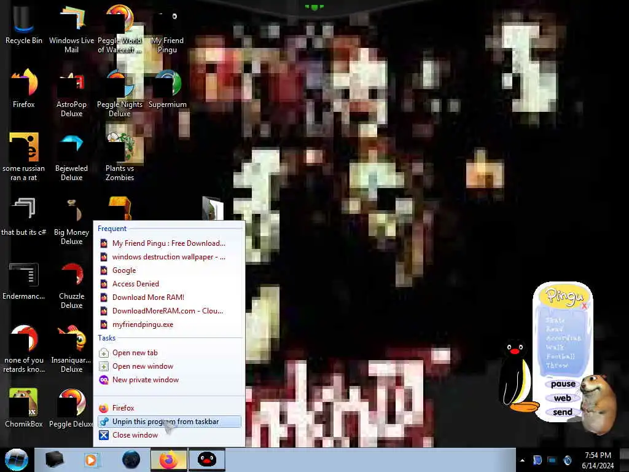The image size is (629, 472).
Task: Click the 7:54 PM taskbar clock
Action: [598, 460]
